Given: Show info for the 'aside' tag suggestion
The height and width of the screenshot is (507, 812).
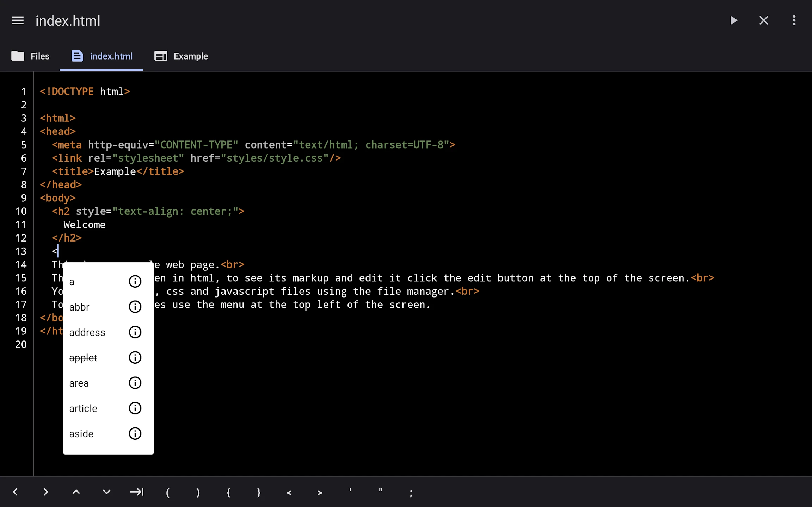Looking at the screenshot, I should (135, 433).
